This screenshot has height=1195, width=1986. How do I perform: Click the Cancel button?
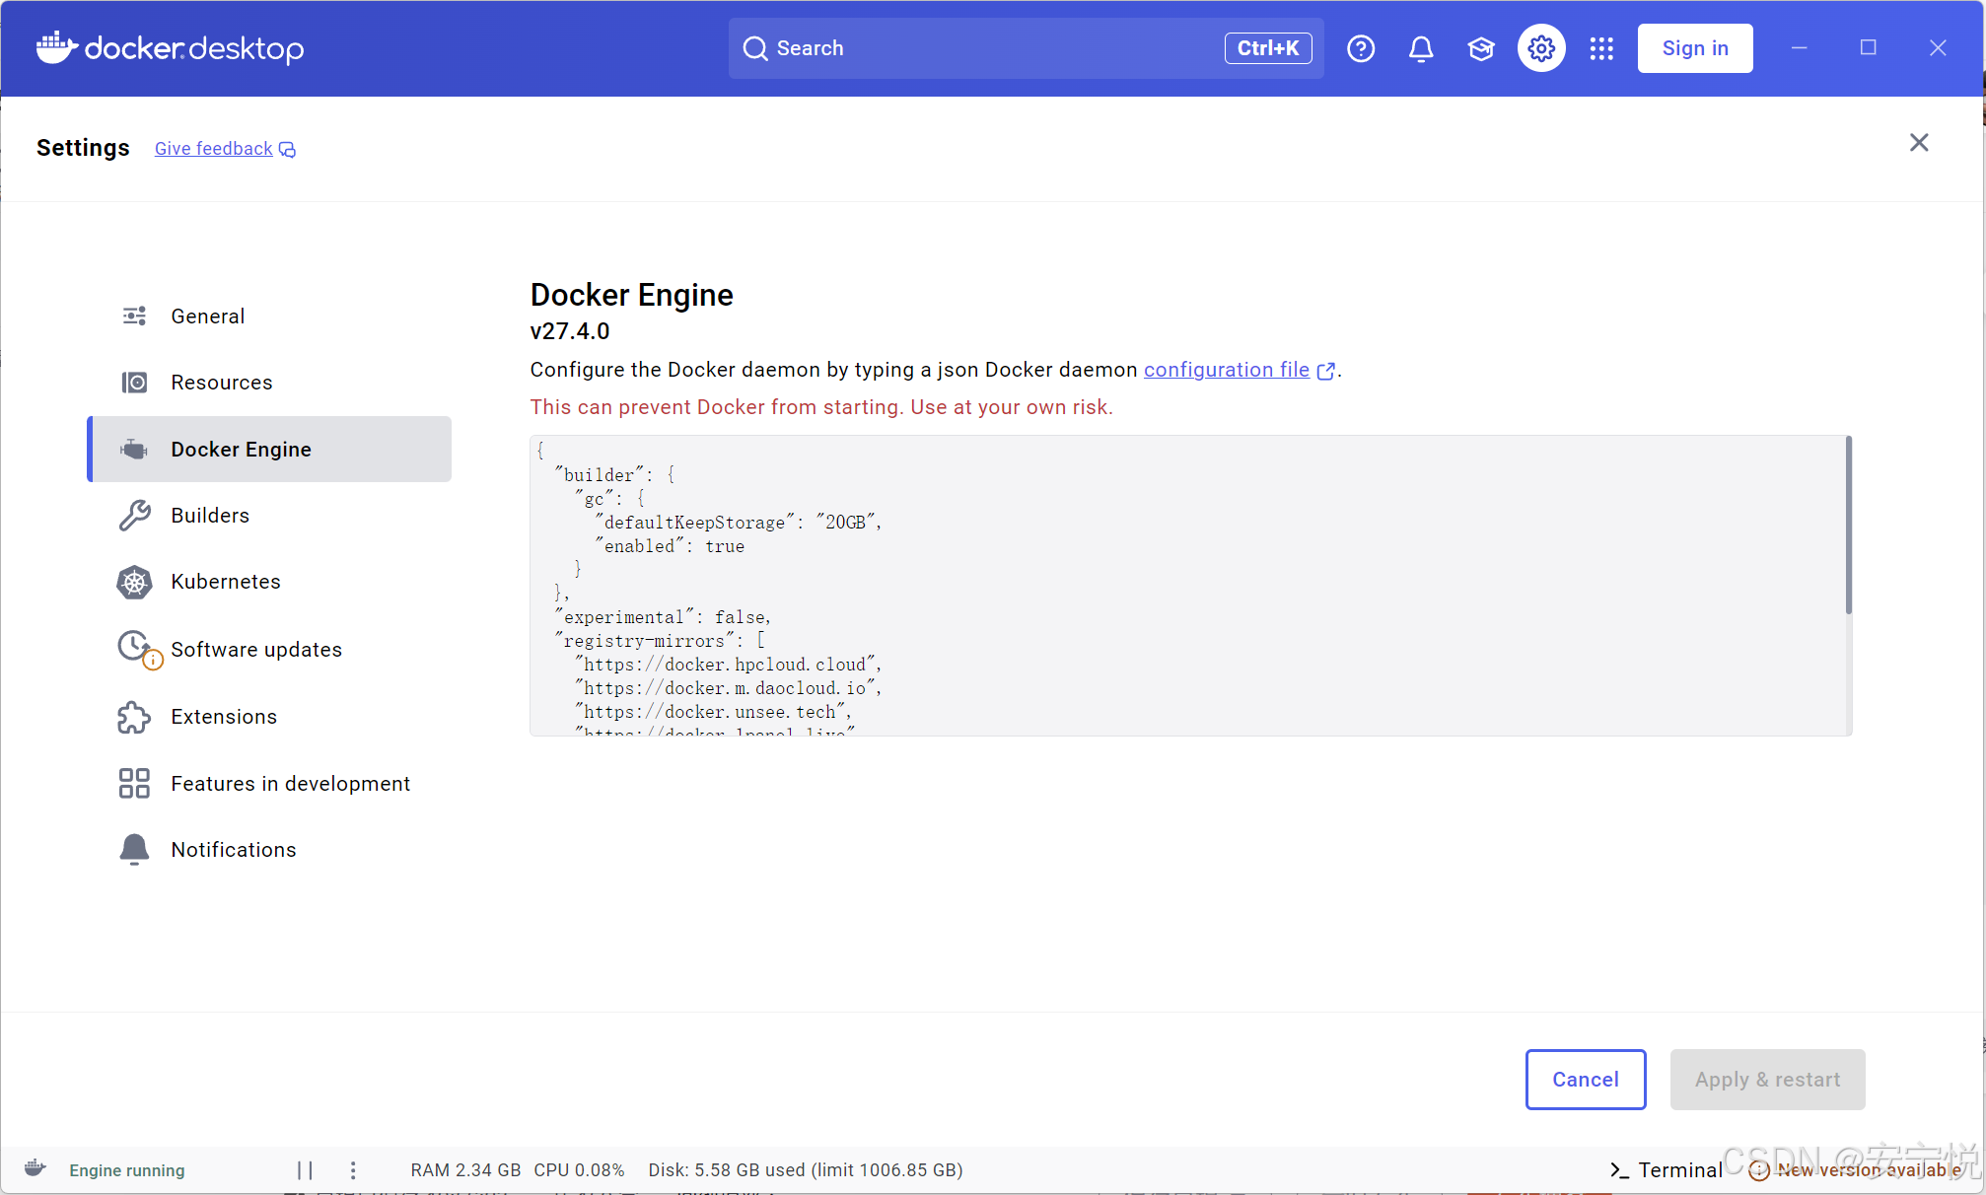(1586, 1080)
